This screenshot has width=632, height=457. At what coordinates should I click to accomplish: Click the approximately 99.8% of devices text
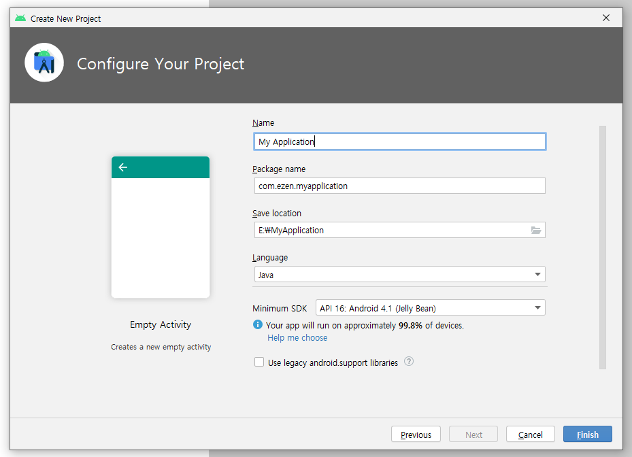point(365,325)
